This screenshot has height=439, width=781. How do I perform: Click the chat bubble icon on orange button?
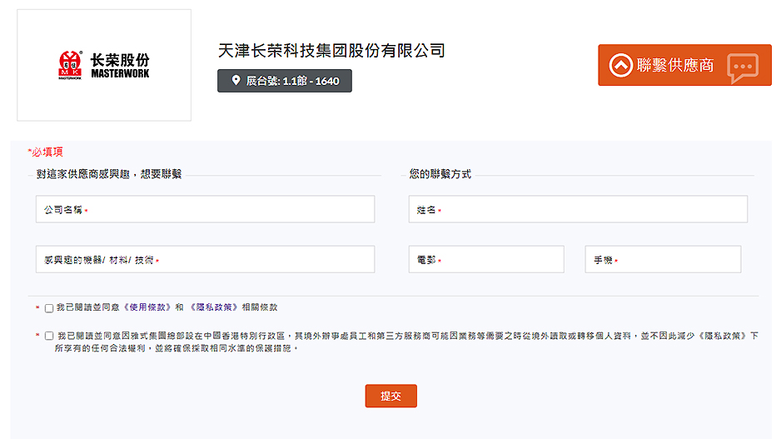pos(742,67)
